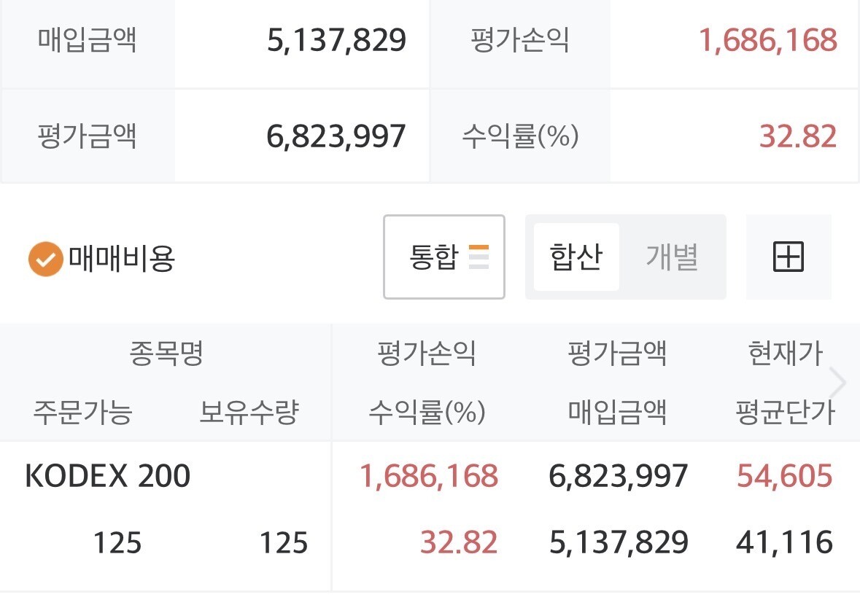
Task: Switch to the 개별 tab
Action: coord(672,257)
